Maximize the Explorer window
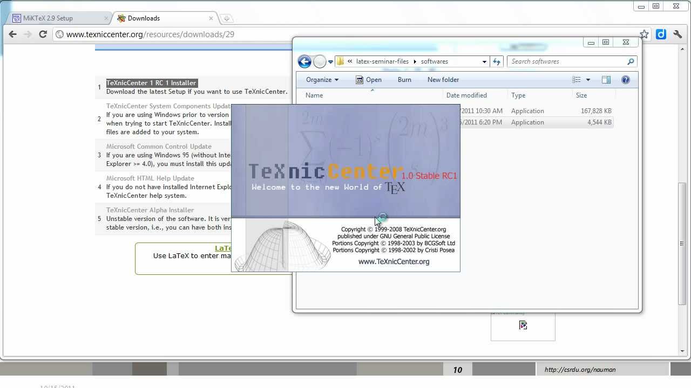 (606, 43)
